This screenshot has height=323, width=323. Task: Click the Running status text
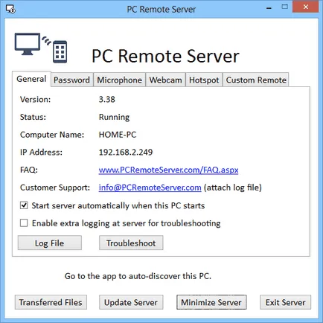tap(114, 117)
